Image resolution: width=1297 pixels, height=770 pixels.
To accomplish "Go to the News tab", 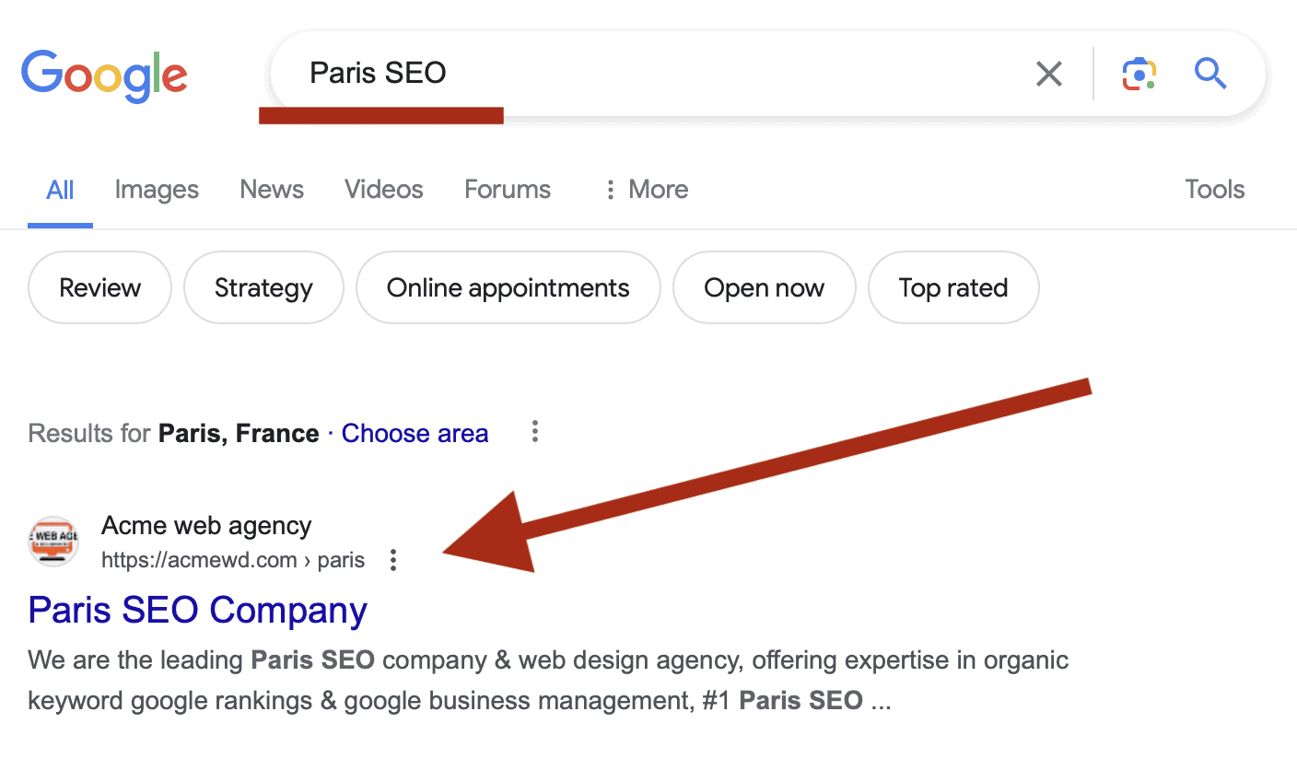I will (272, 190).
